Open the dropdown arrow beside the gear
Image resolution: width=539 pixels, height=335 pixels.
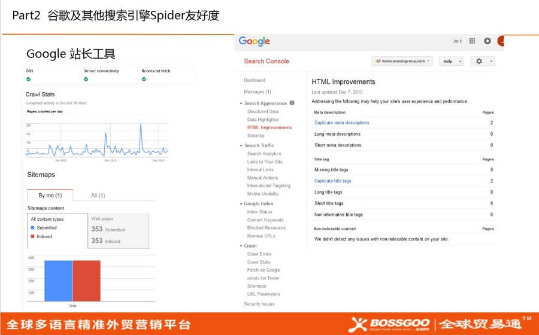point(492,61)
